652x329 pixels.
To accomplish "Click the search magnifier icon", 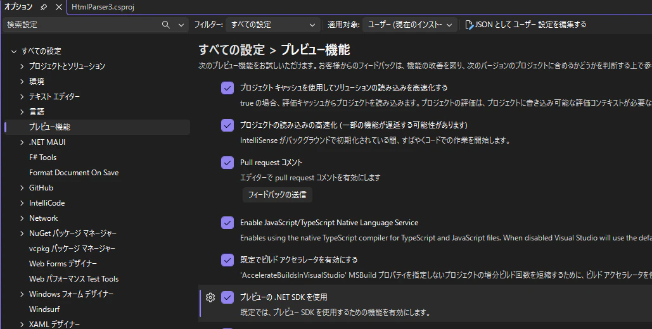I will tap(166, 25).
